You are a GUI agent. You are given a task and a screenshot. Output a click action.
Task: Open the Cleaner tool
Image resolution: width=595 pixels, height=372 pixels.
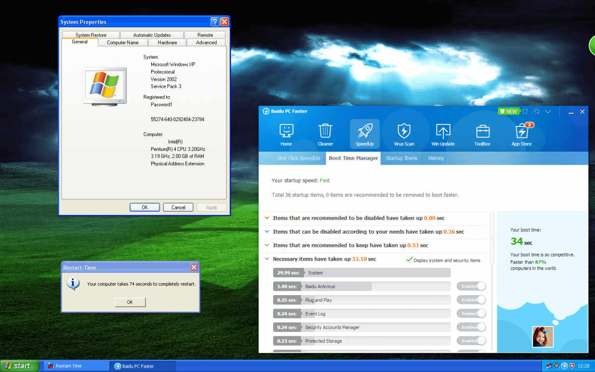click(325, 134)
